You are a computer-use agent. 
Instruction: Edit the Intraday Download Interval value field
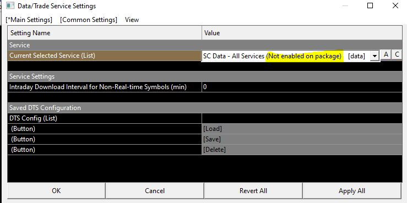(302, 87)
